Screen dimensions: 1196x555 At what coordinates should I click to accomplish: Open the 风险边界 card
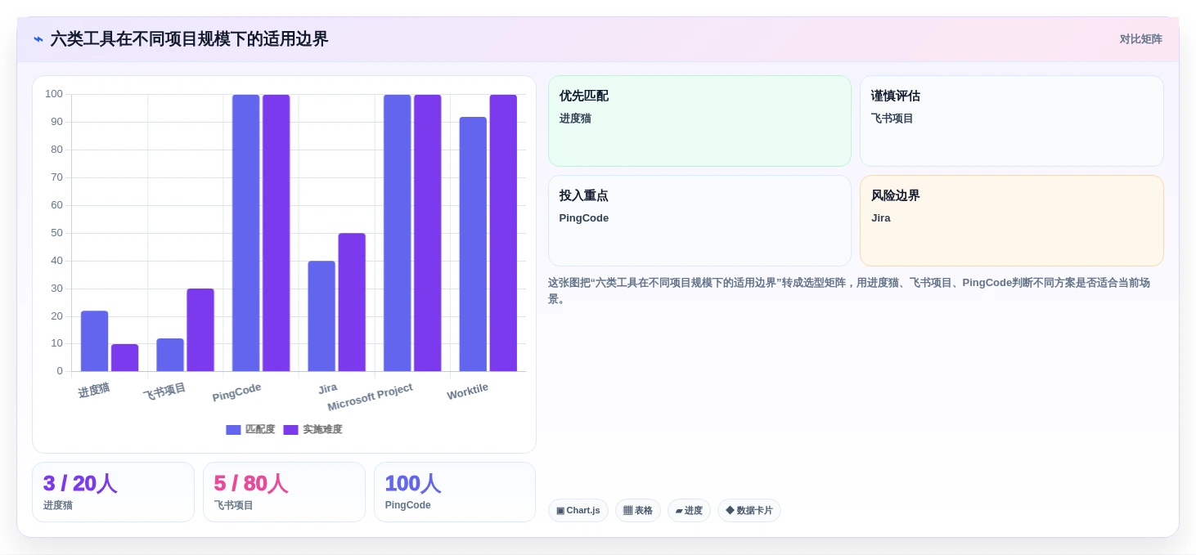pos(1012,221)
